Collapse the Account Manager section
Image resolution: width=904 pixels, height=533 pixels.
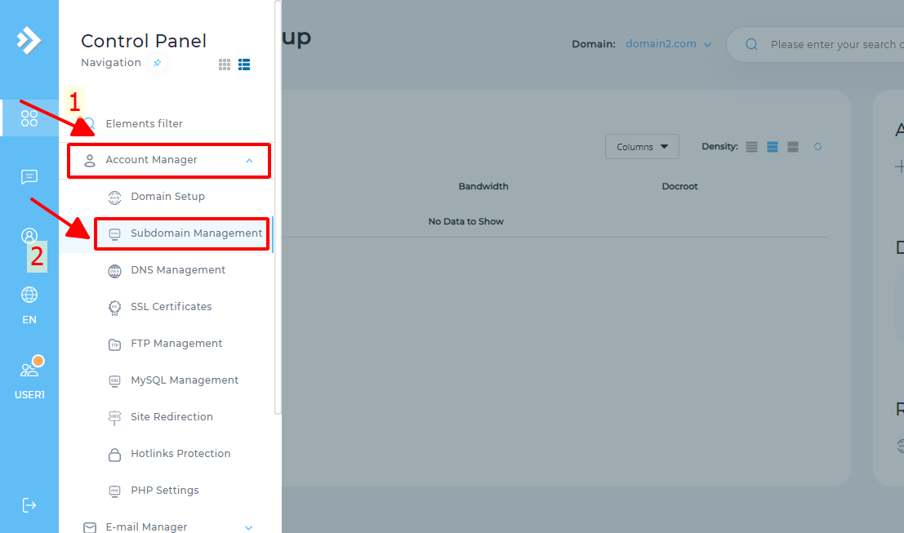pos(249,161)
